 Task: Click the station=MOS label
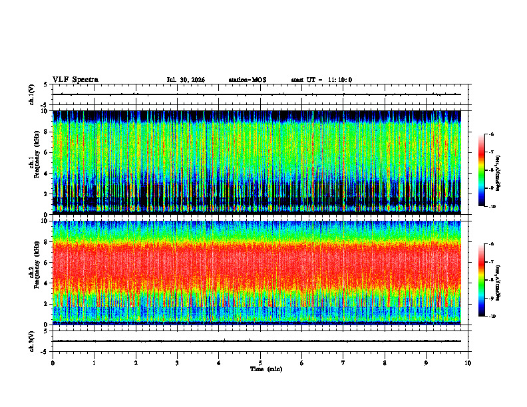[248, 80]
